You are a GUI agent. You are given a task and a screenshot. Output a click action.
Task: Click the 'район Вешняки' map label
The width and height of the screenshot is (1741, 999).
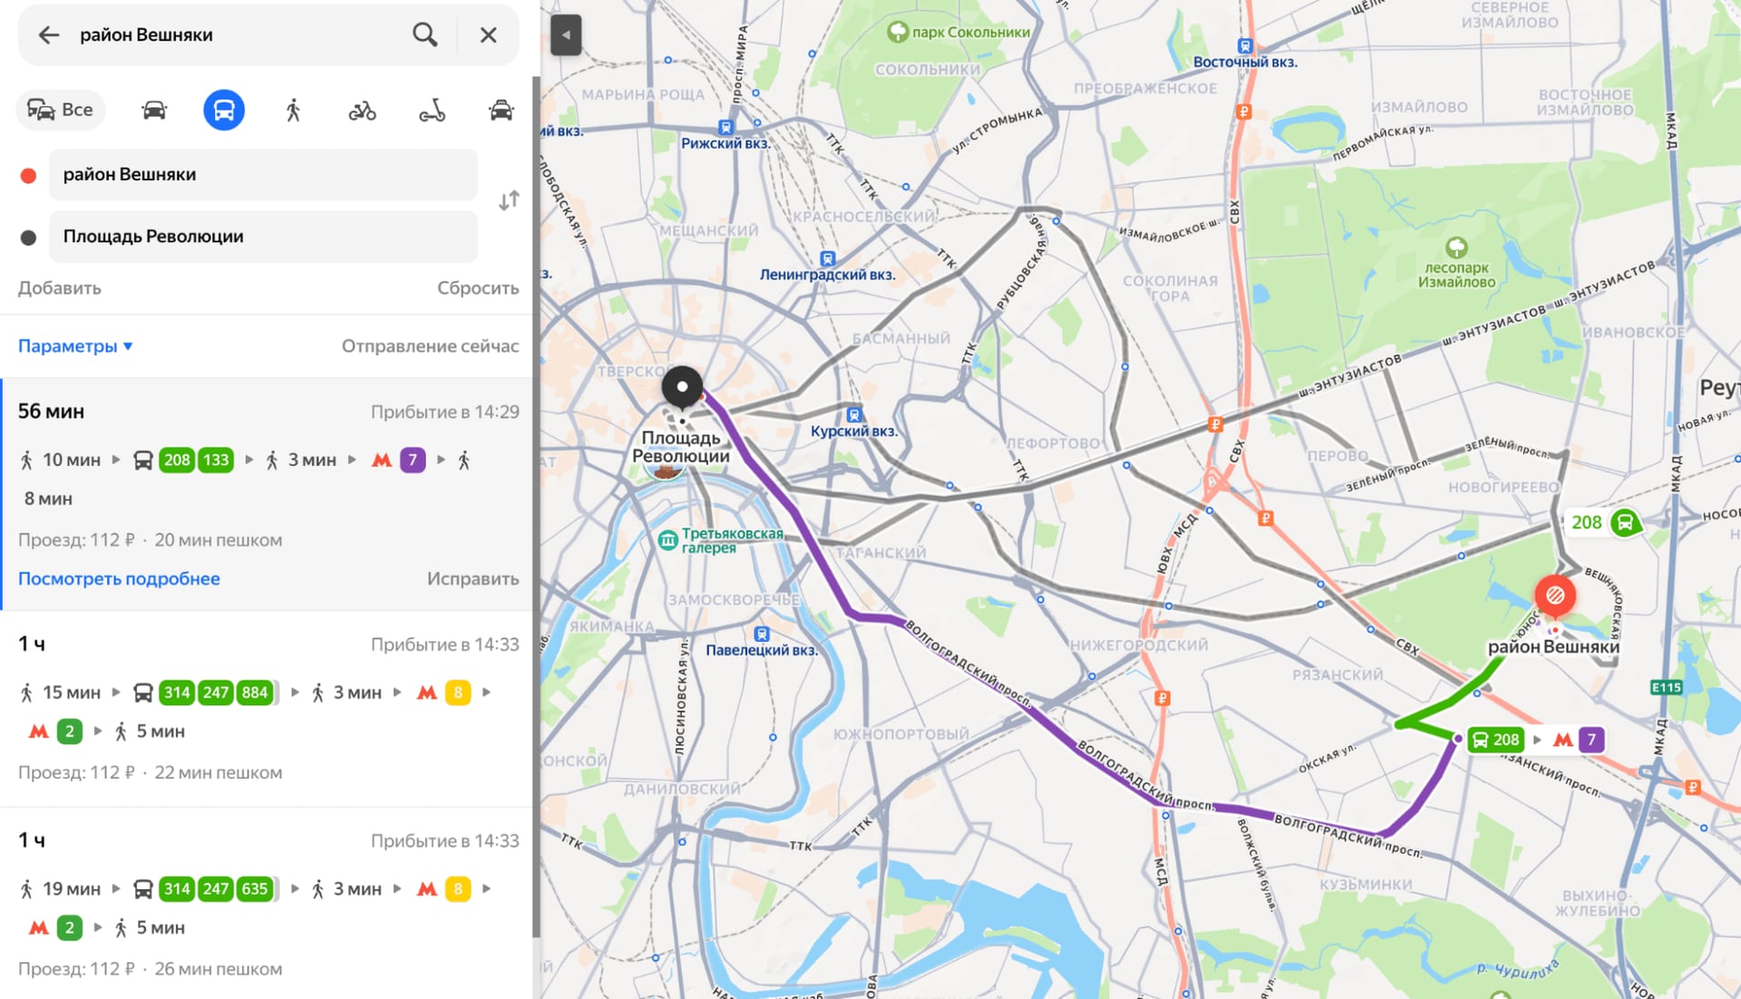coord(1553,647)
